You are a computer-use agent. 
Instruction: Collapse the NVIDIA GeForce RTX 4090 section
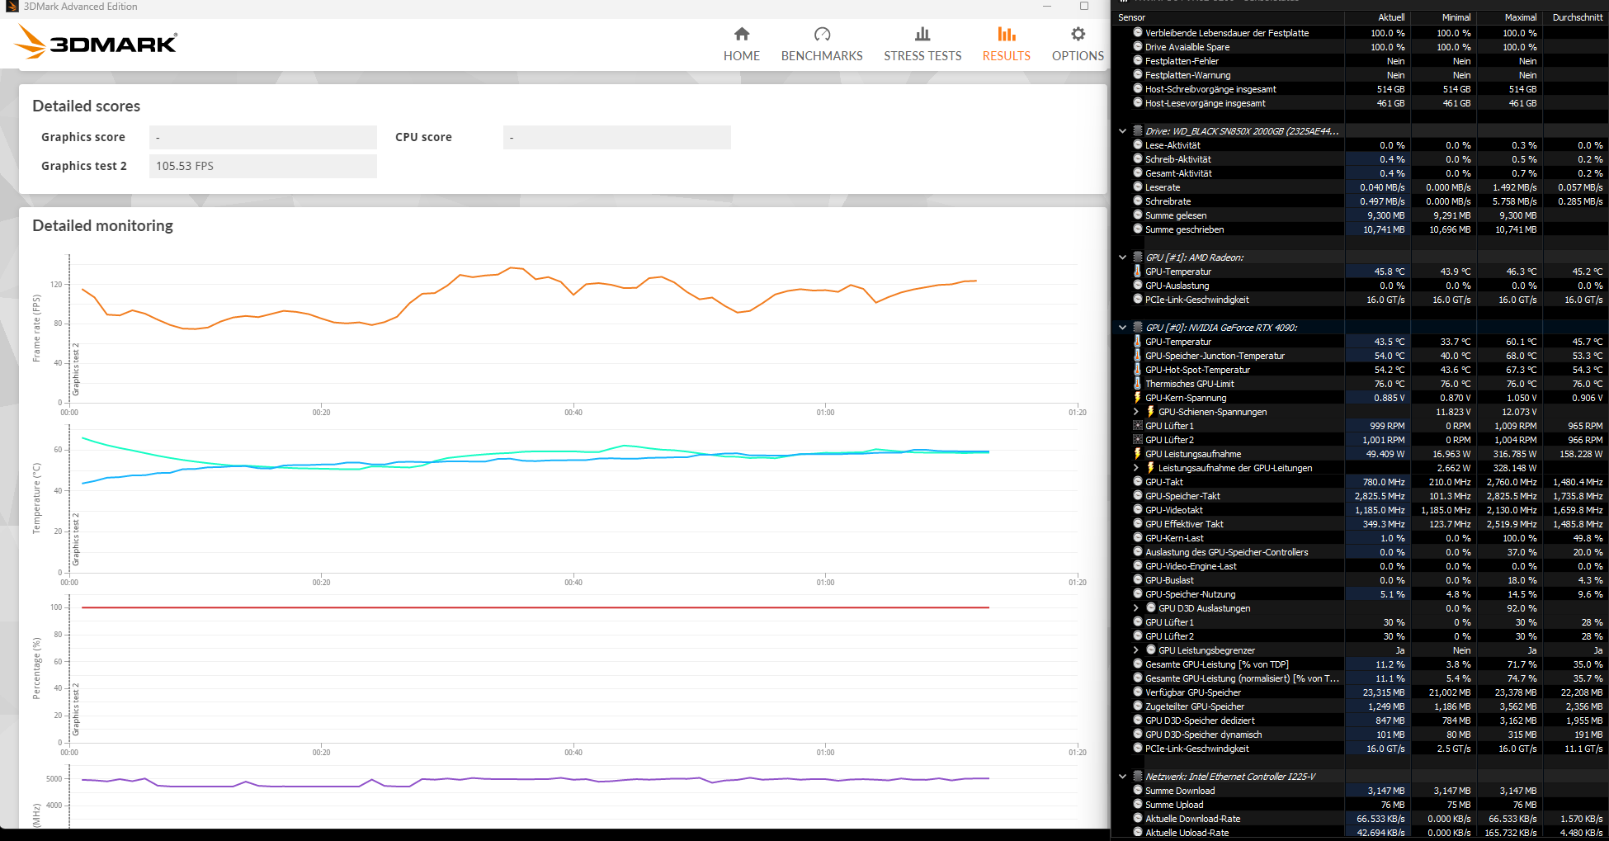click(x=1121, y=327)
